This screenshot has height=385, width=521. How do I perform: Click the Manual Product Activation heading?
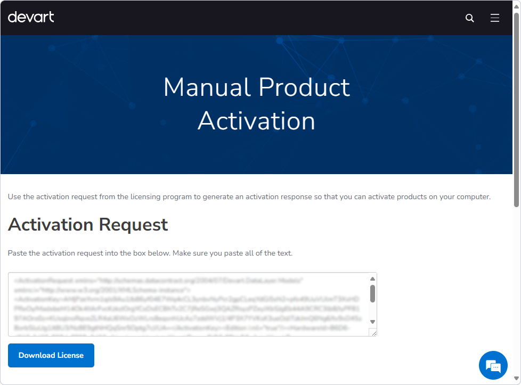(x=257, y=104)
